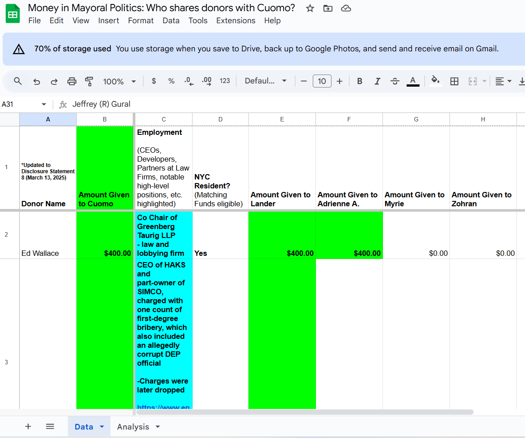The height and width of the screenshot is (438, 525).
Task: Decrease decimal places
Action: [189, 81]
